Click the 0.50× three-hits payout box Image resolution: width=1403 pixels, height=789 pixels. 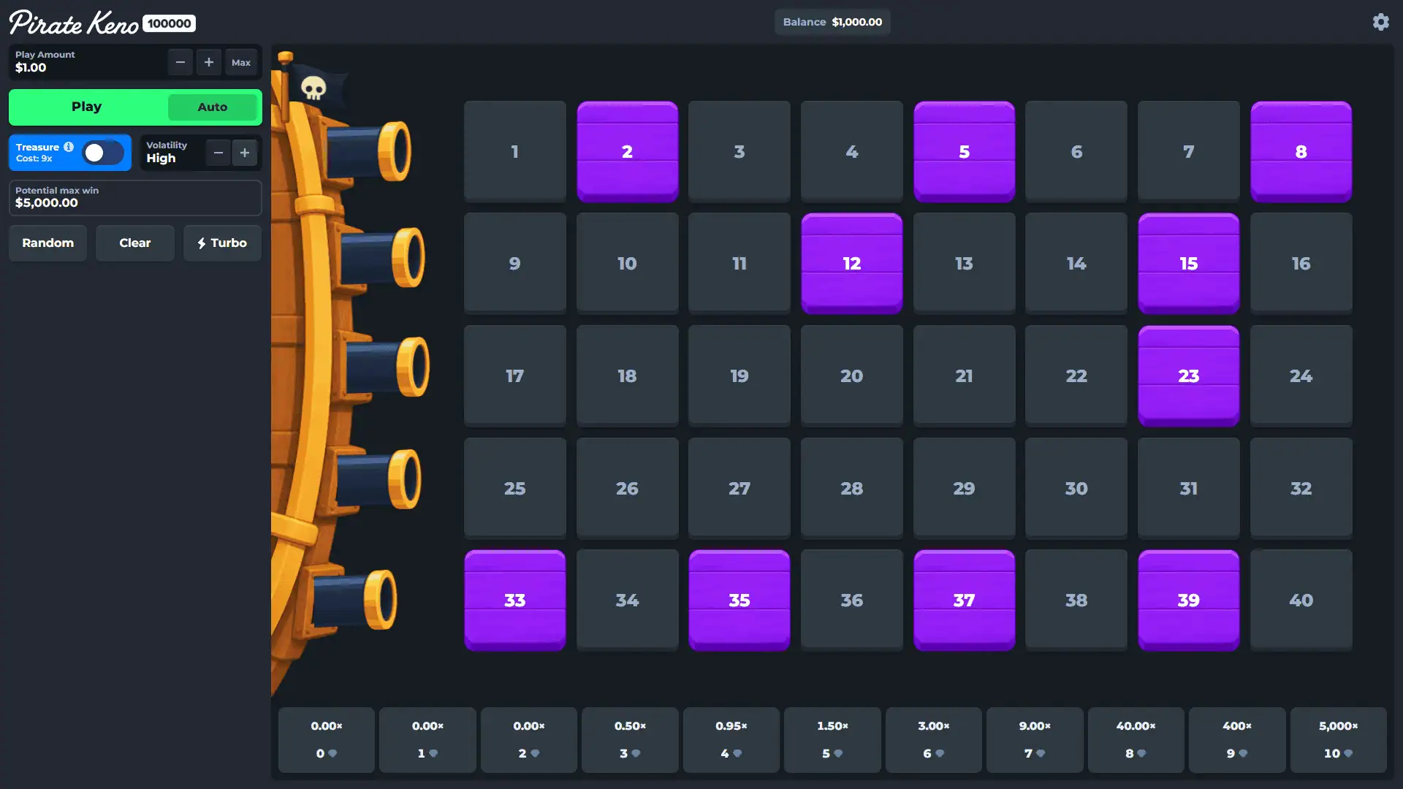point(630,740)
